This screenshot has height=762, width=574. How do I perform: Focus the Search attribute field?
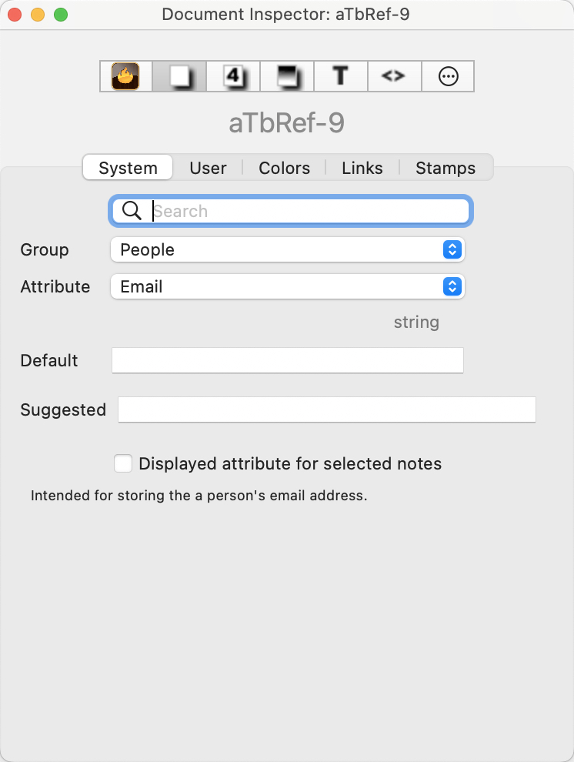(291, 211)
